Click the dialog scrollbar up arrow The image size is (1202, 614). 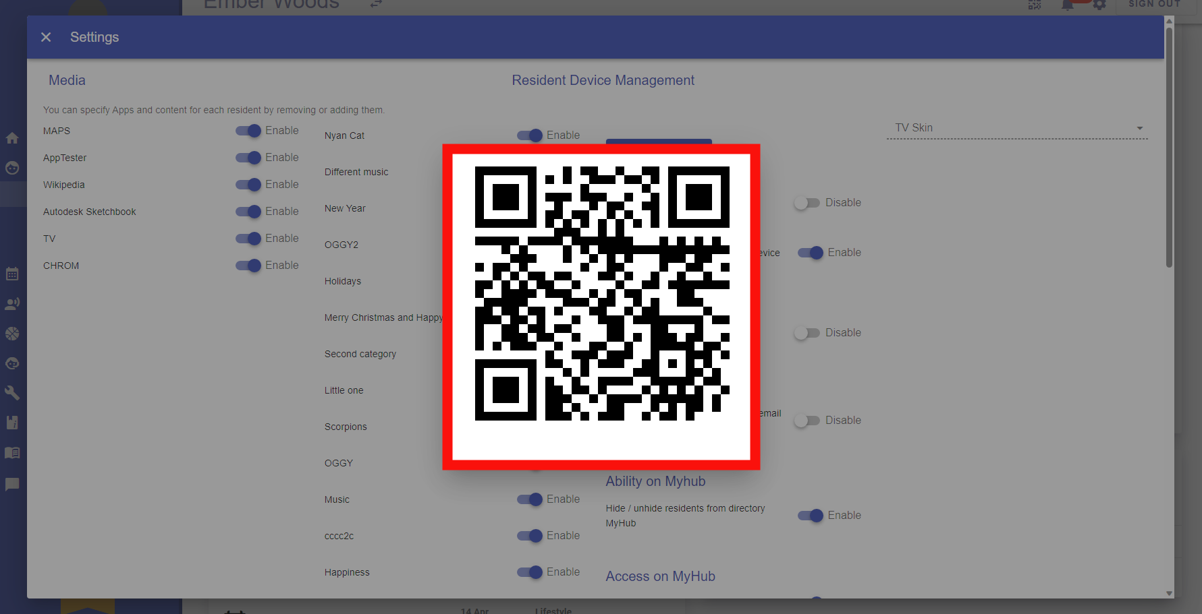pyautogui.click(x=1170, y=21)
